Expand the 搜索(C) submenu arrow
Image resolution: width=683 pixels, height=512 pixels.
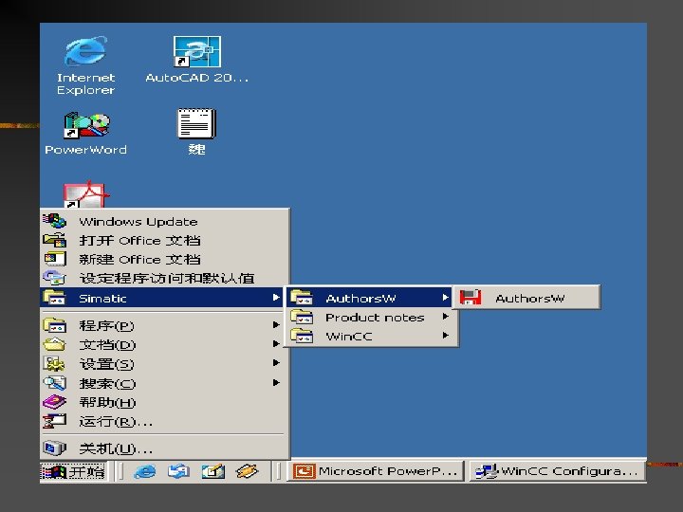pos(276,383)
